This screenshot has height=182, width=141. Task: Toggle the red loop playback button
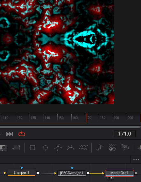[22, 134]
